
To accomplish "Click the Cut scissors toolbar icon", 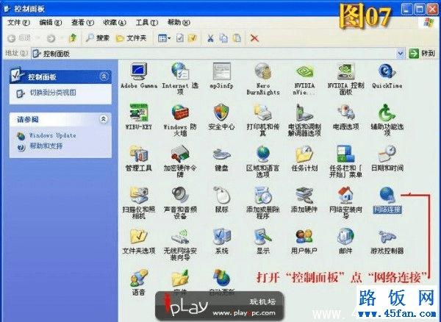I will click(x=210, y=38).
